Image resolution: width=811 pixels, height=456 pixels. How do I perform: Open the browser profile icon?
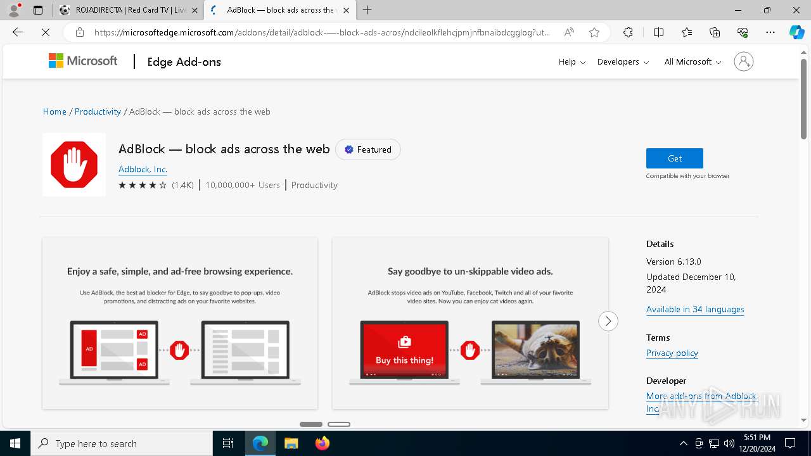[14, 10]
